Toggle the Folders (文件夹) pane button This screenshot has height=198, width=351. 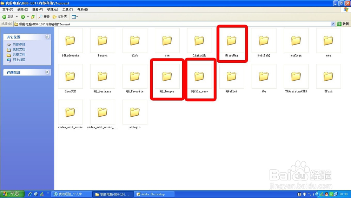pos(60,17)
